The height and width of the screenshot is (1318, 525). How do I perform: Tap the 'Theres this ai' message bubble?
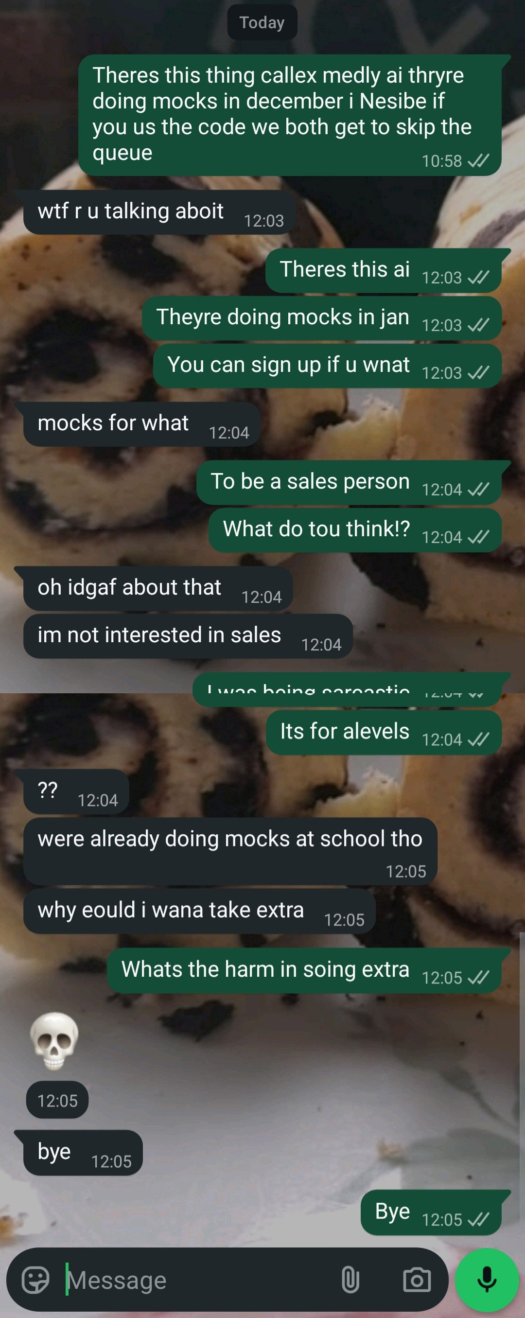[x=383, y=271]
